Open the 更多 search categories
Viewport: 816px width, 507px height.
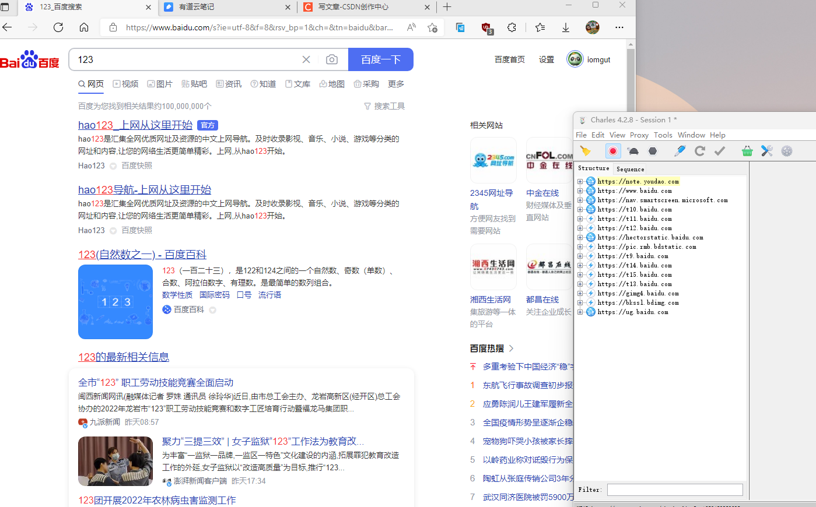click(396, 84)
